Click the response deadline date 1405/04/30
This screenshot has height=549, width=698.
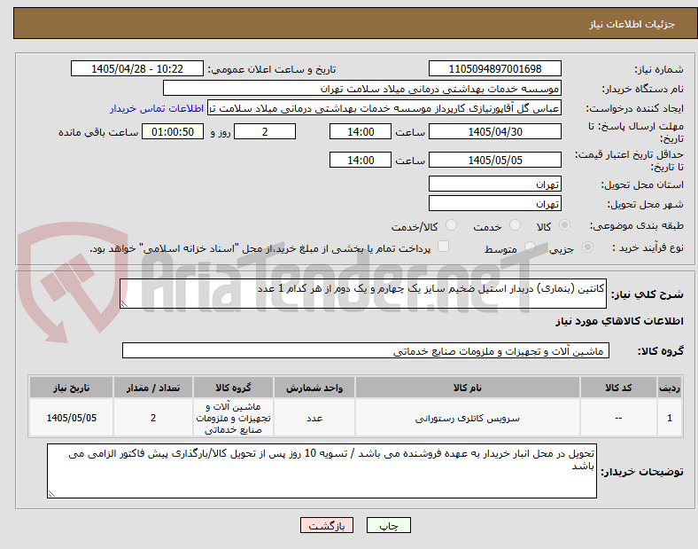click(494, 132)
